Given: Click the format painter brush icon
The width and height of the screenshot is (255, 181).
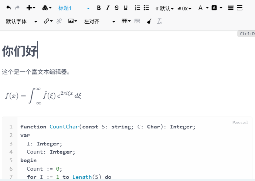Looking at the screenshot, I should 149,21.
